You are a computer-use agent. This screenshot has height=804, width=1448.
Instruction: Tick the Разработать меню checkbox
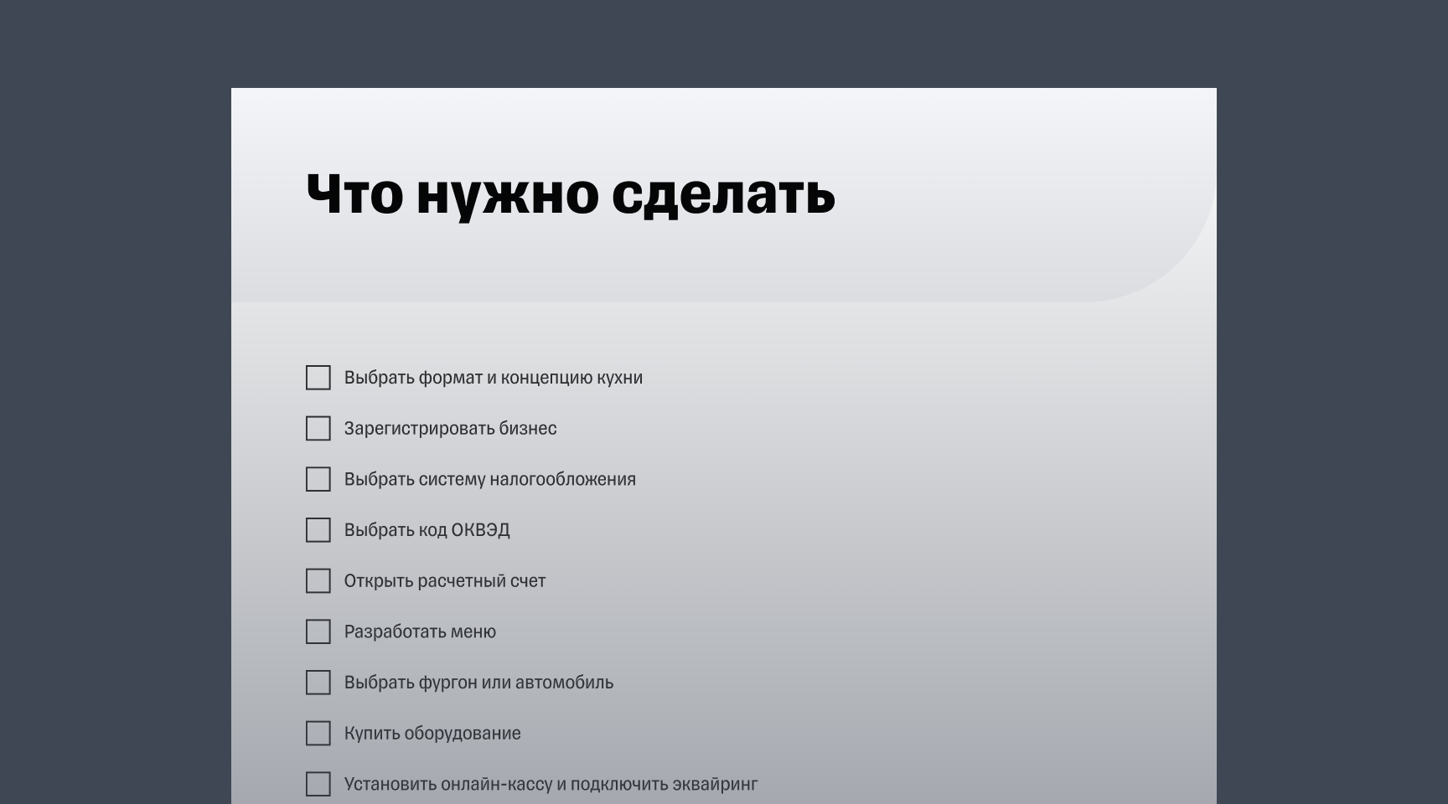(318, 631)
